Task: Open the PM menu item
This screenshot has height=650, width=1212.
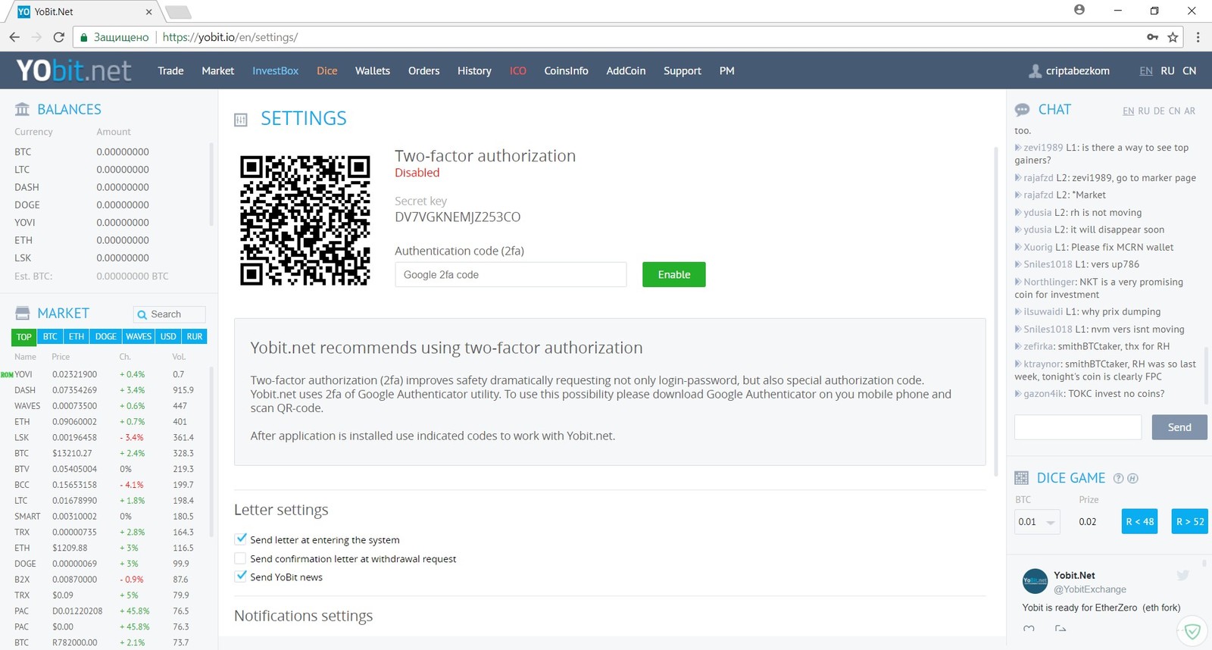Action: (726, 70)
